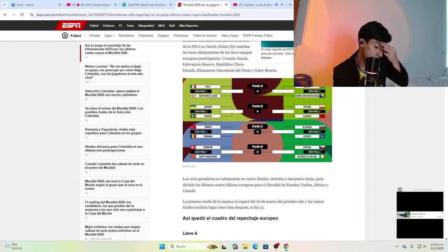Click the browser address bar URL
Viewport: 448px width, 252px height.
(138, 15)
